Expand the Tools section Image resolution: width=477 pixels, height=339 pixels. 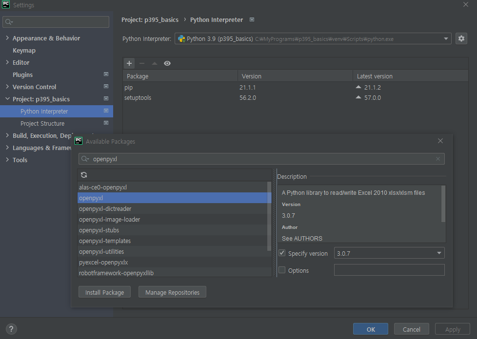(x=7, y=160)
